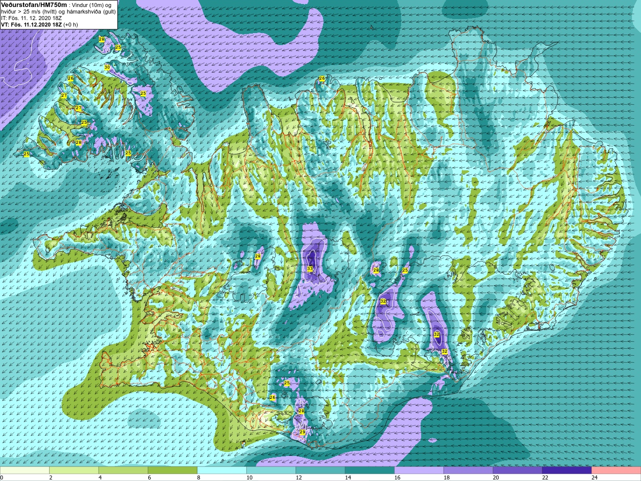The image size is (641, 481).
Task: Click the 8–10 m/s pale cyan legend swatch
Action: (x=222, y=470)
